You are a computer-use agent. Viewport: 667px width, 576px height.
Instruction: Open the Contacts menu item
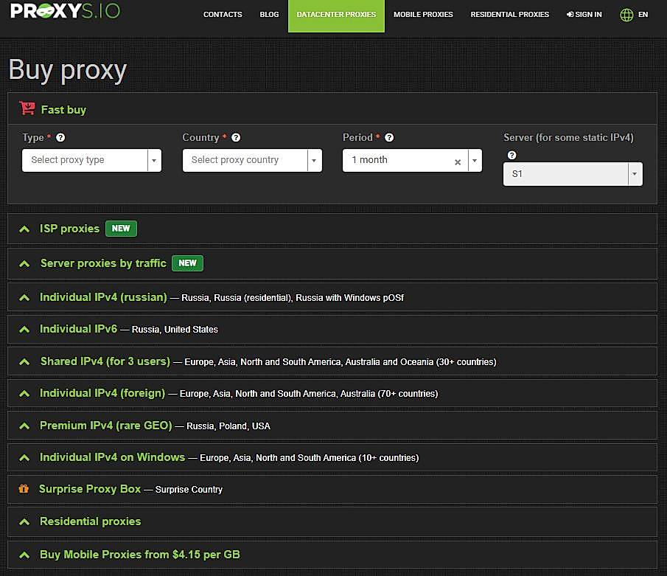tap(223, 15)
